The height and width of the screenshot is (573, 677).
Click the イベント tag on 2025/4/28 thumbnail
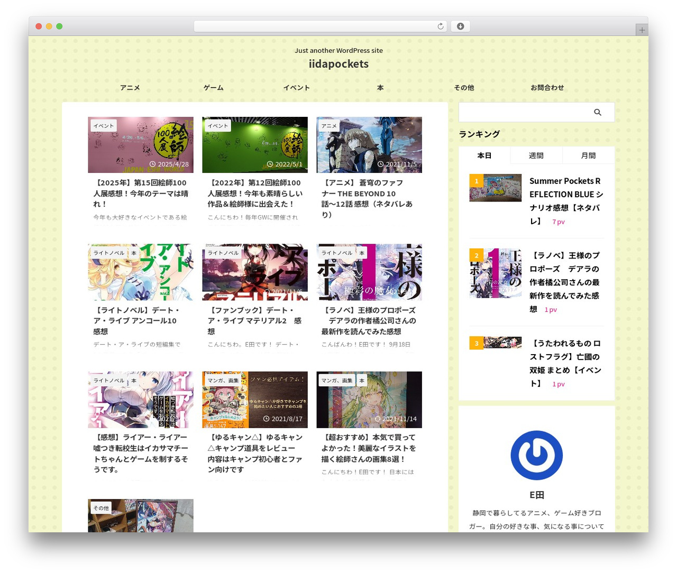tap(104, 126)
